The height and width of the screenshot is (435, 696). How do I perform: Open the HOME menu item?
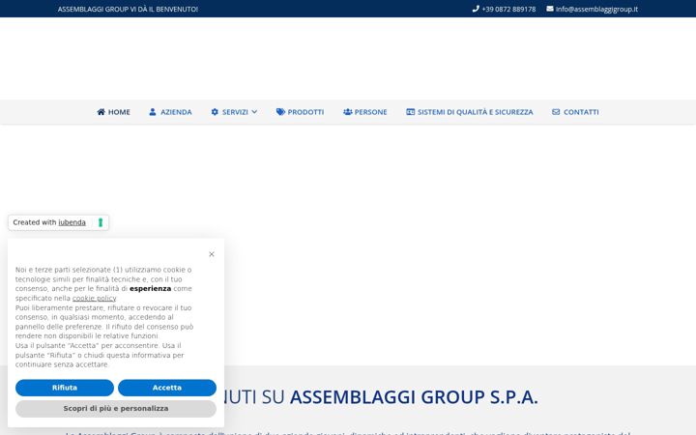114,112
